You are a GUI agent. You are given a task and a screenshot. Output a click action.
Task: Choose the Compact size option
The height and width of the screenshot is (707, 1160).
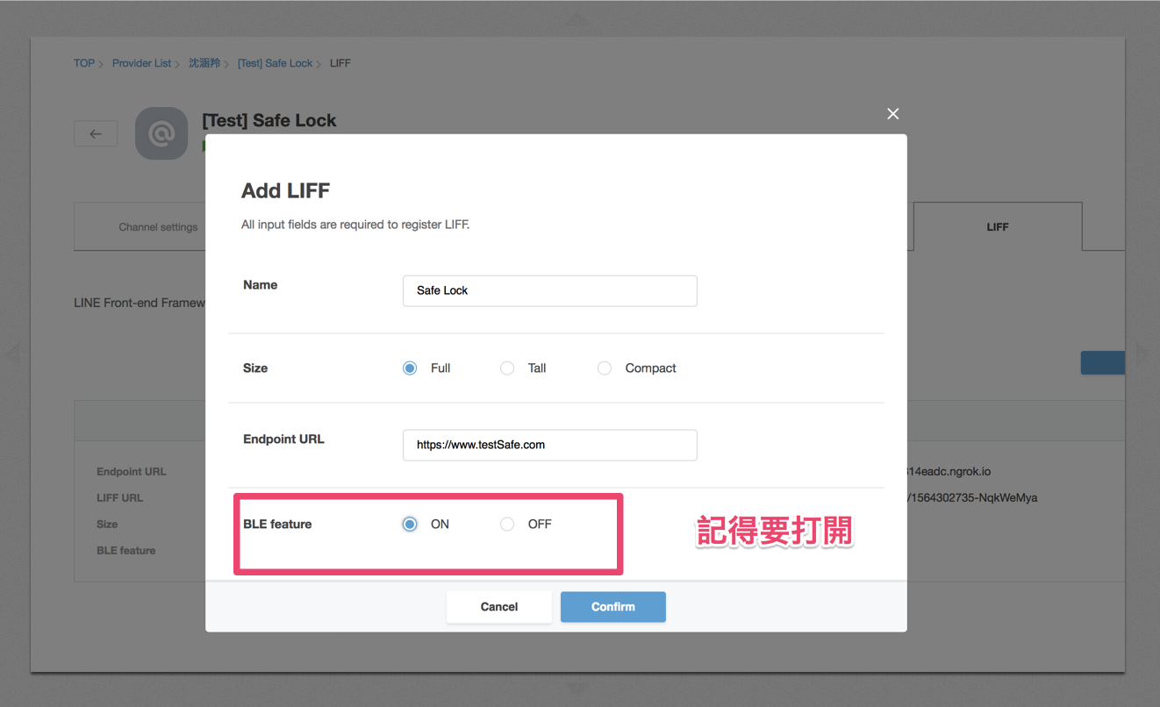click(x=605, y=368)
